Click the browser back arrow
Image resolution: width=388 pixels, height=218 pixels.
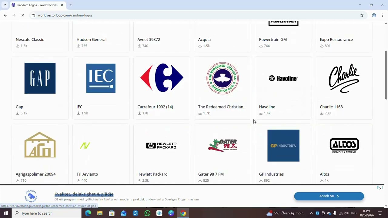[5, 15]
